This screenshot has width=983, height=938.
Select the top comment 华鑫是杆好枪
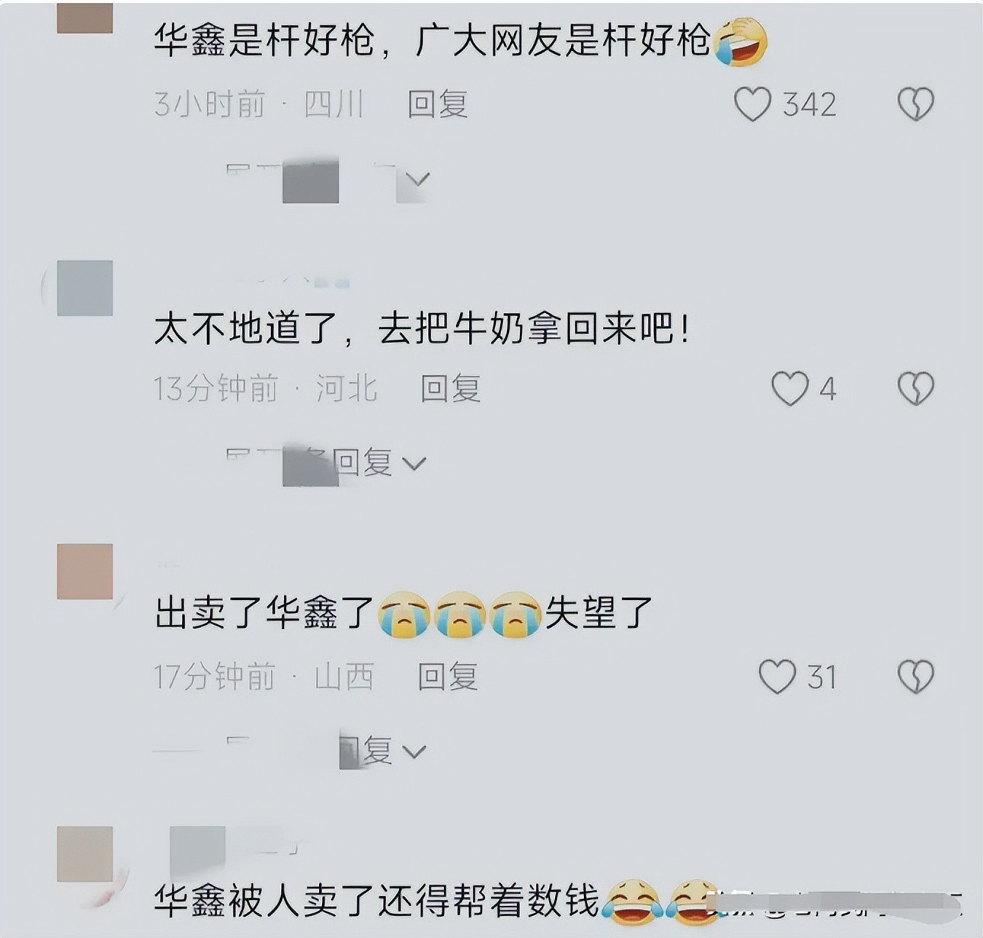[461, 40]
